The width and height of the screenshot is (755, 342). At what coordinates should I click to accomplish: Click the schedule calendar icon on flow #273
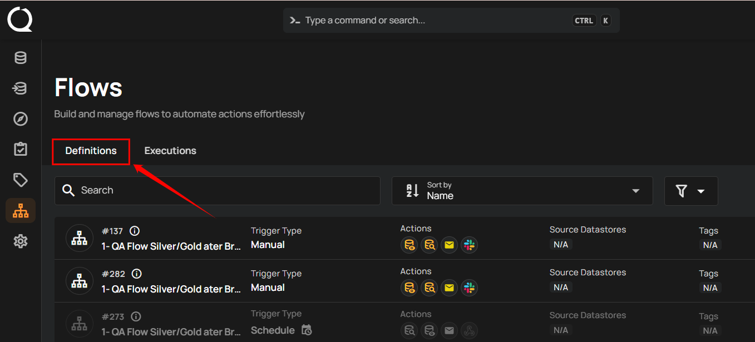click(x=307, y=330)
